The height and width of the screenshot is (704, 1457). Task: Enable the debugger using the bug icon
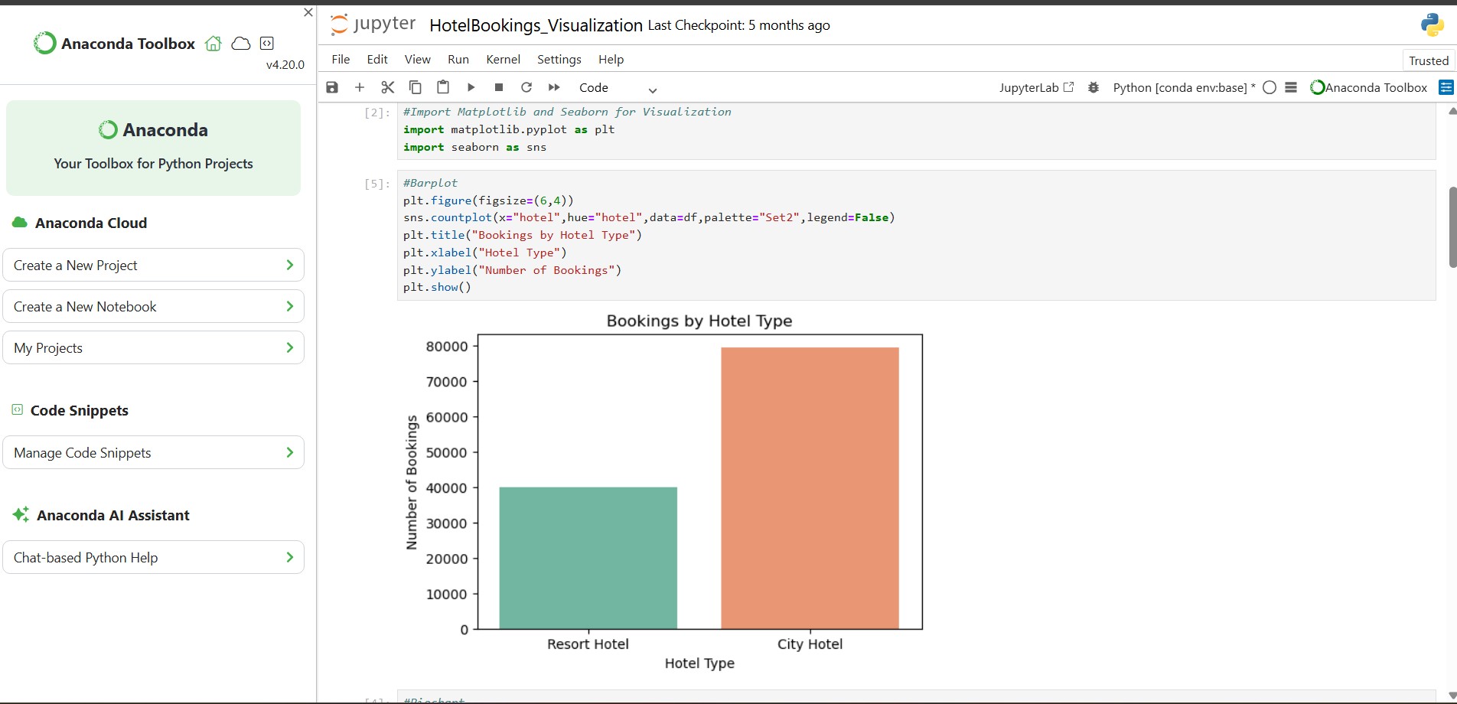(x=1094, y=87)
